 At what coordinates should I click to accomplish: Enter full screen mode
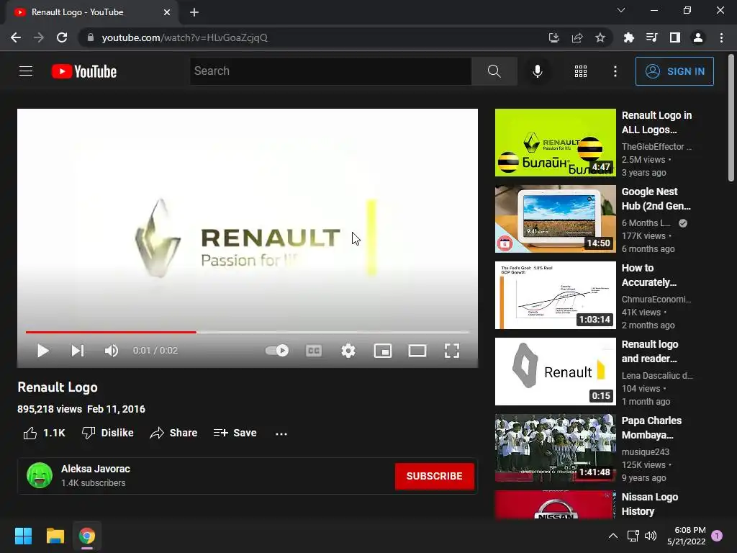(x=452, y=351)
